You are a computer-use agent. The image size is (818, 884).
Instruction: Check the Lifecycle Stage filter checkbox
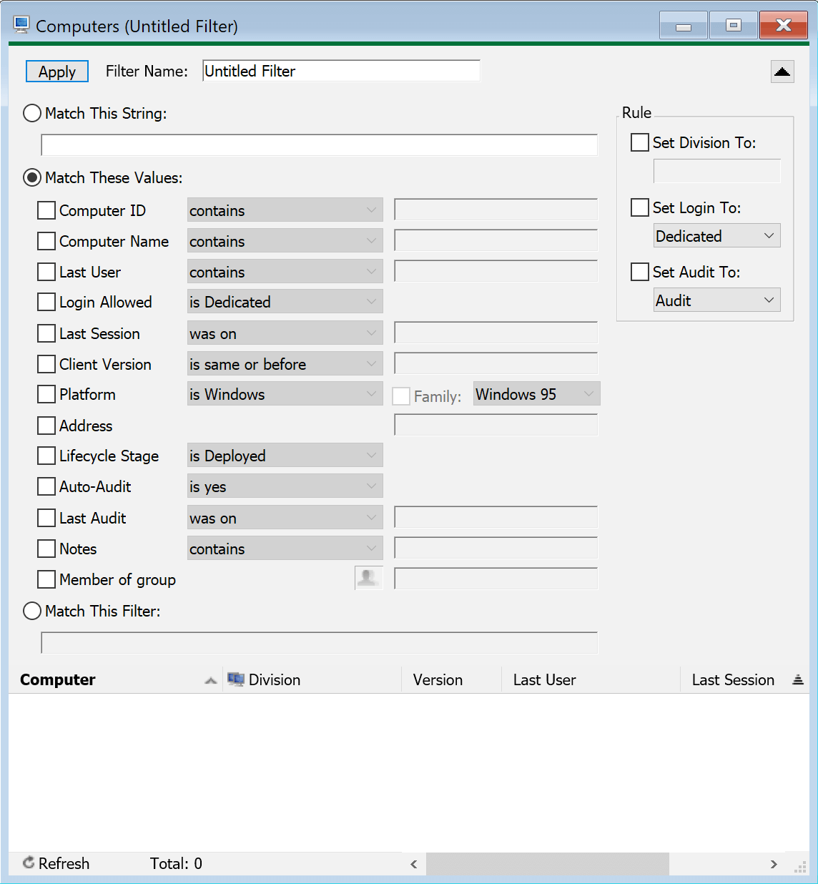(x=46, y=456)
